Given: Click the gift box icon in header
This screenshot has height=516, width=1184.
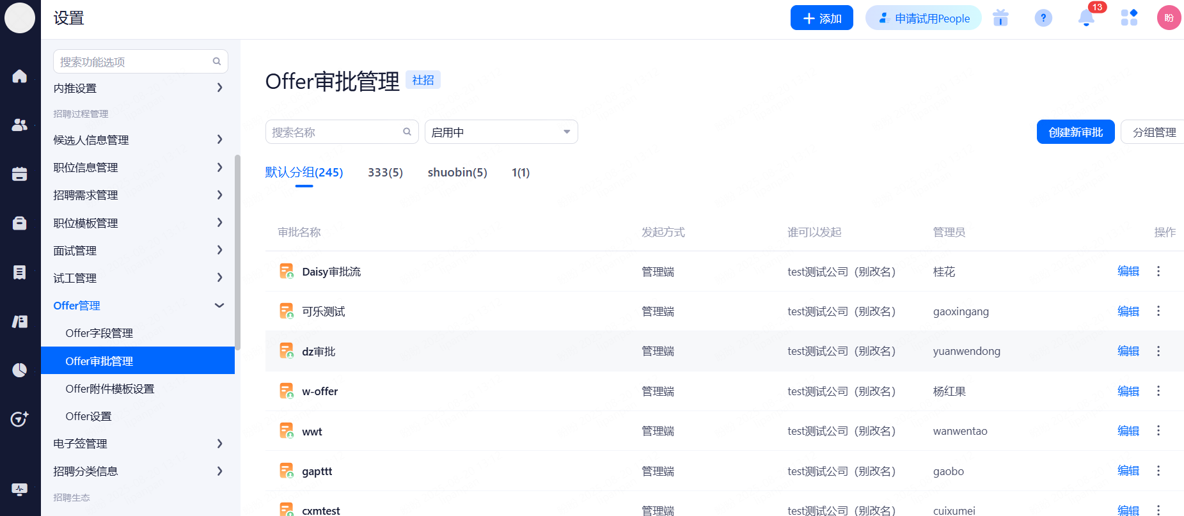Looking at the screenshot, I should pyautogui.click(x=1000, y=18).
